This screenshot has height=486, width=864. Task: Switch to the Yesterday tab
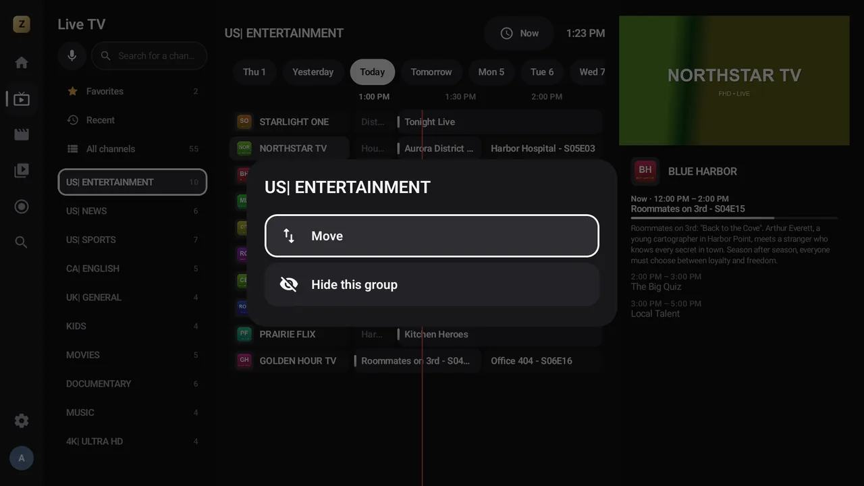pos(313,72)
